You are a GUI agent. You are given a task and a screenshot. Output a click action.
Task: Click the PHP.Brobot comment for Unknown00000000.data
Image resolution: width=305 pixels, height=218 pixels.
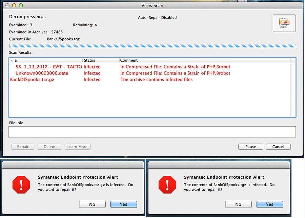pos(175,73)
